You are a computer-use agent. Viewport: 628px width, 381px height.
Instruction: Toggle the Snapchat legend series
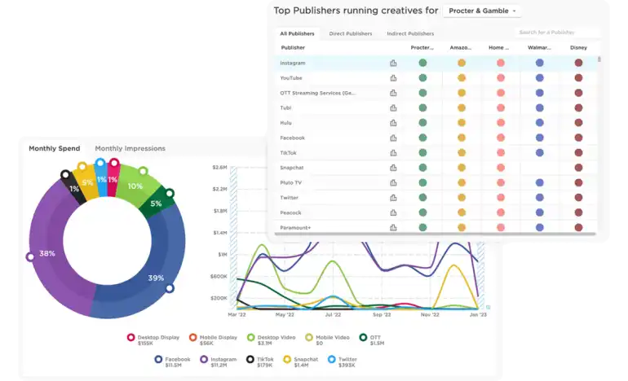click(301, 361)
